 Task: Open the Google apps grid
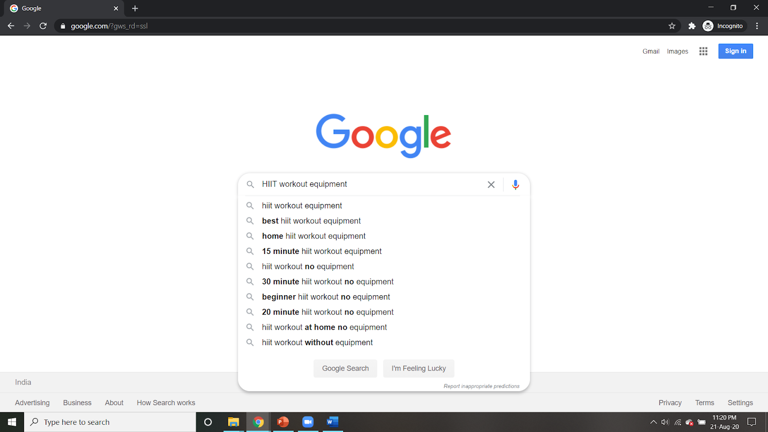[703, 51]
